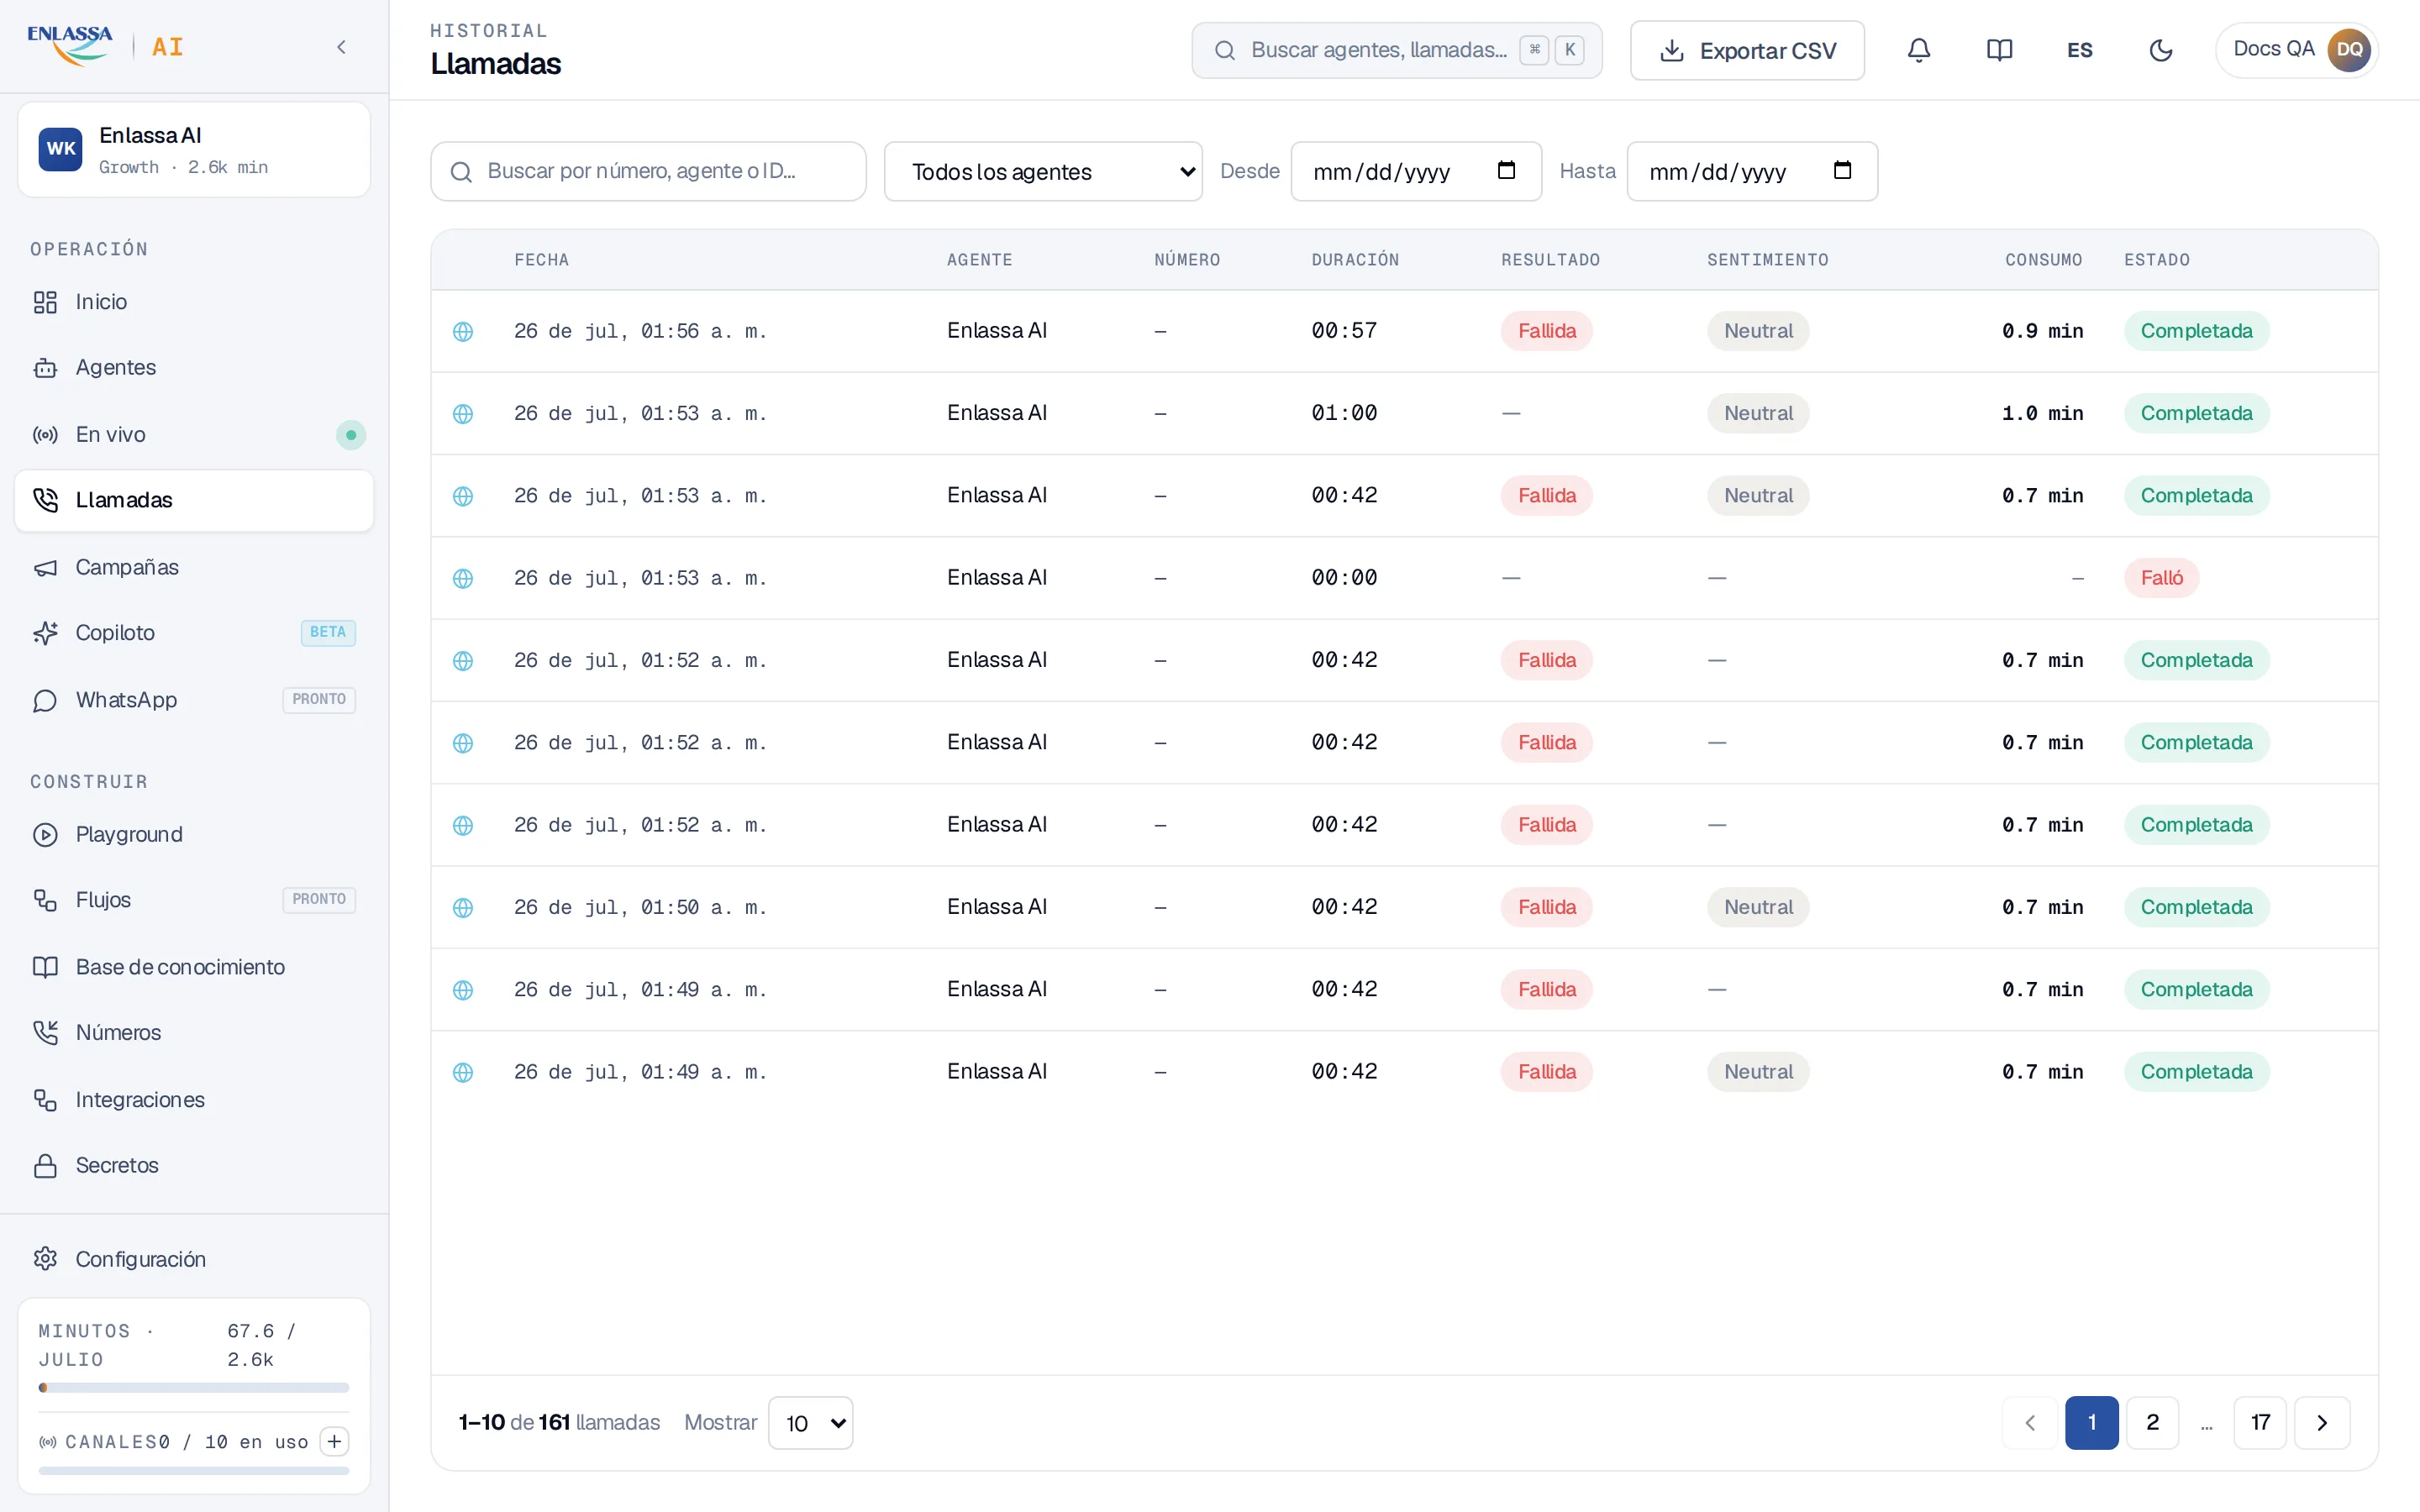This screenshot has width=2420, height=1512.
Task: Click globe icon on 01:56 a. m. call
Action: point(462,331)
